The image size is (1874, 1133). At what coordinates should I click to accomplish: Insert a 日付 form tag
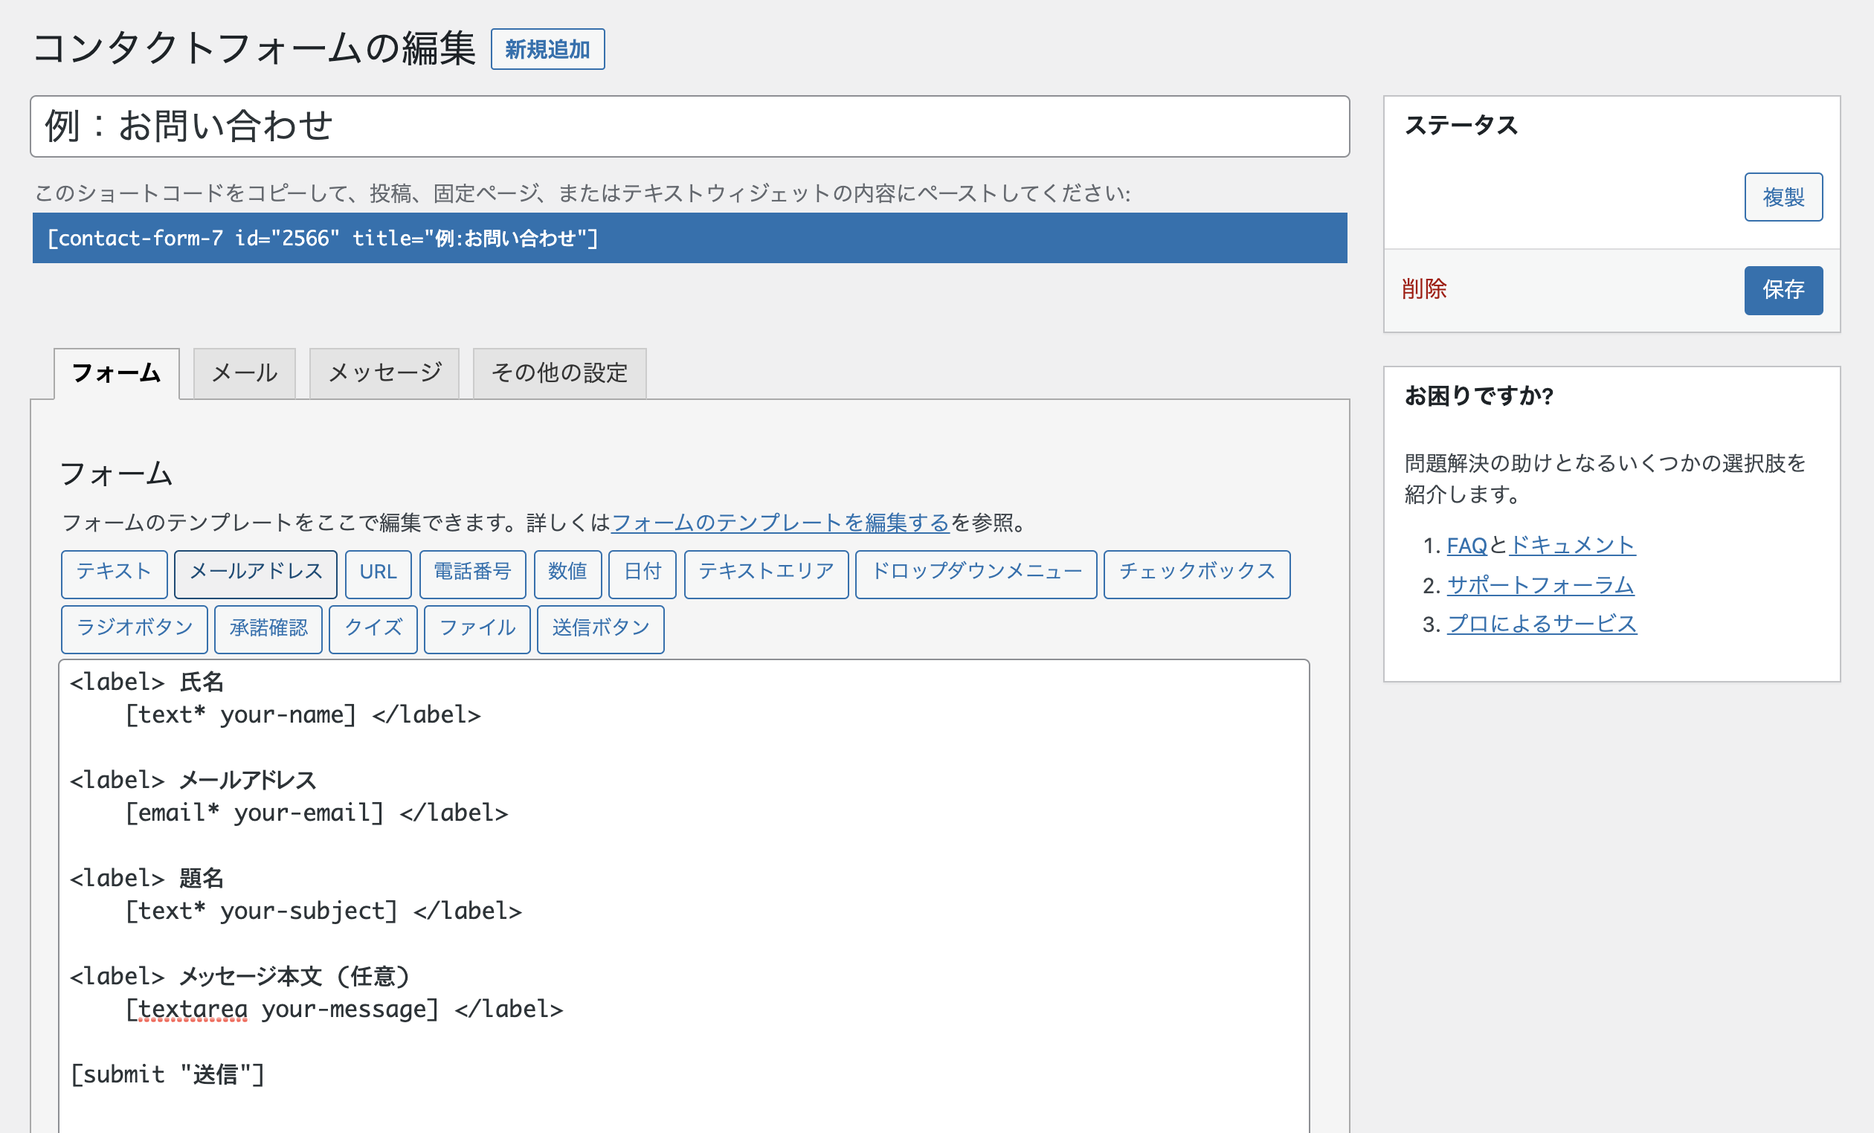click(642, 574)
